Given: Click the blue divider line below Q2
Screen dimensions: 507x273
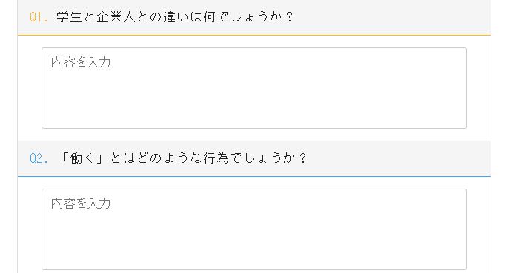Looking at the screenshot, I should [254, 176].
